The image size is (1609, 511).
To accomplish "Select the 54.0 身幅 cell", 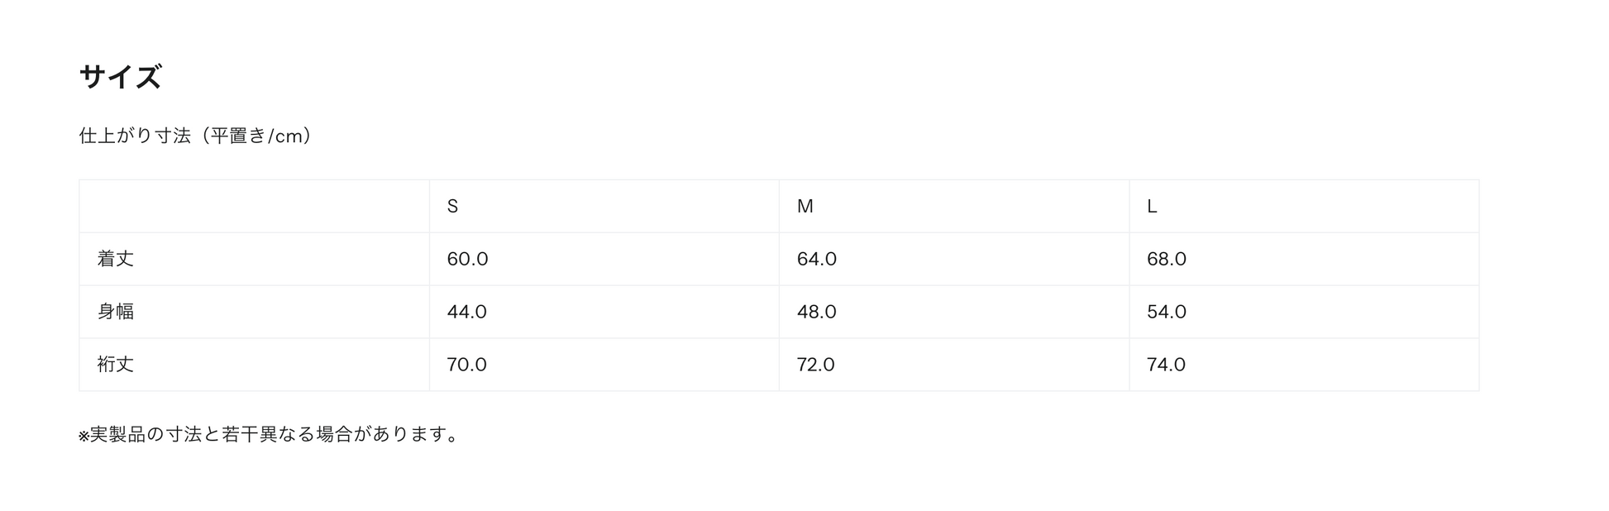I will pos(1167,312).
